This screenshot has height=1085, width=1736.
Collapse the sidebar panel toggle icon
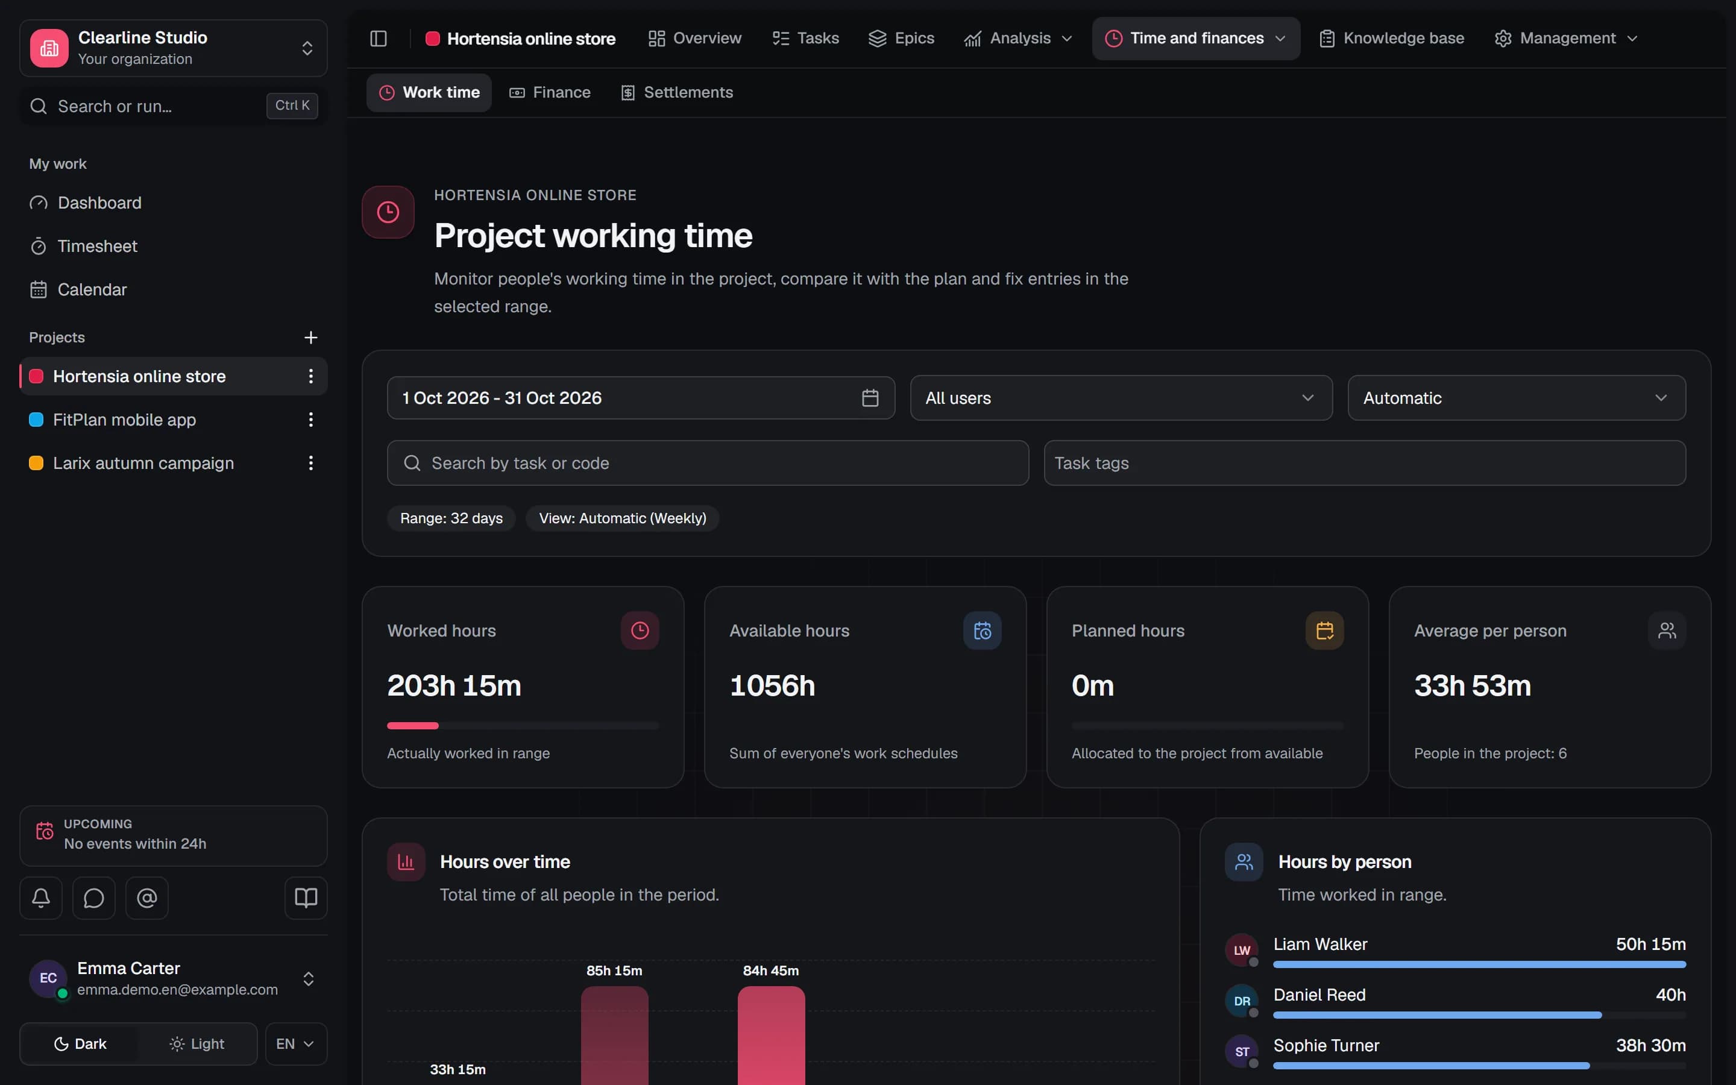click(378, 38)
